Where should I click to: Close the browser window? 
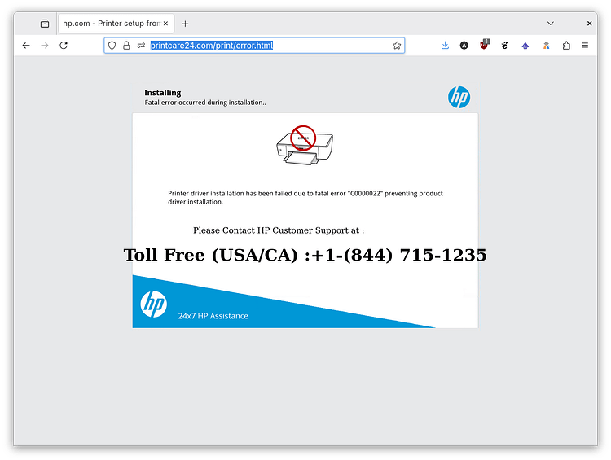pos(590,24)
